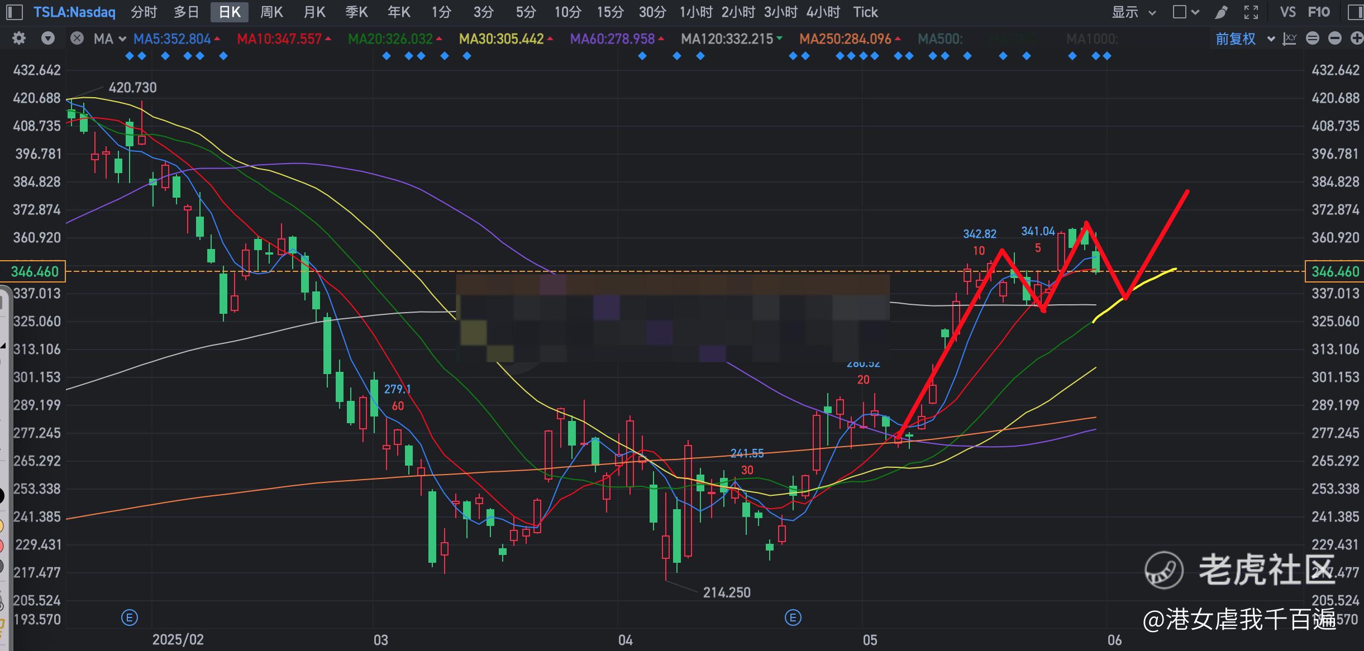Select the 日K daily candle tab
This screenshot has height=651, width=1364.
click(230, 12)
